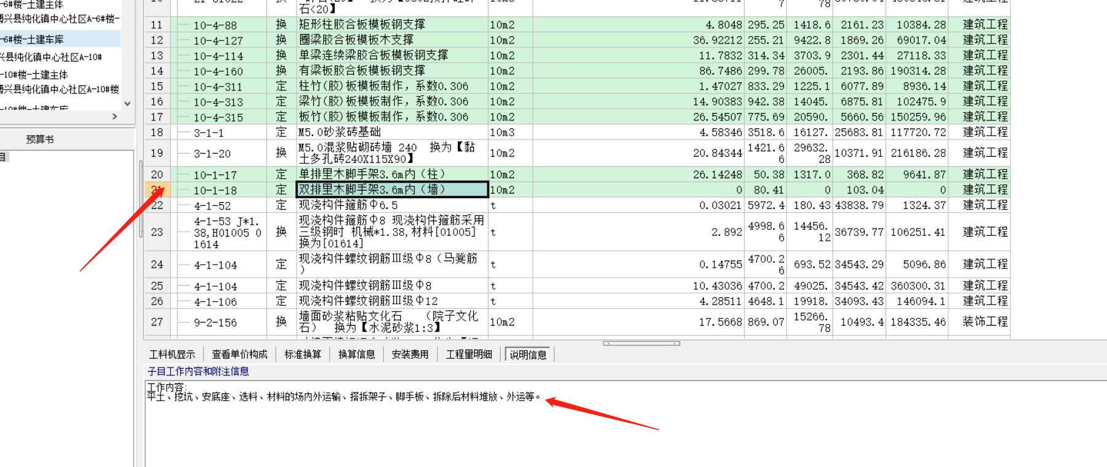Image resolution: width=1107 pixels, height=467 pixels.
Task: Click quantity value 4.8048
Action: point(724,25)
